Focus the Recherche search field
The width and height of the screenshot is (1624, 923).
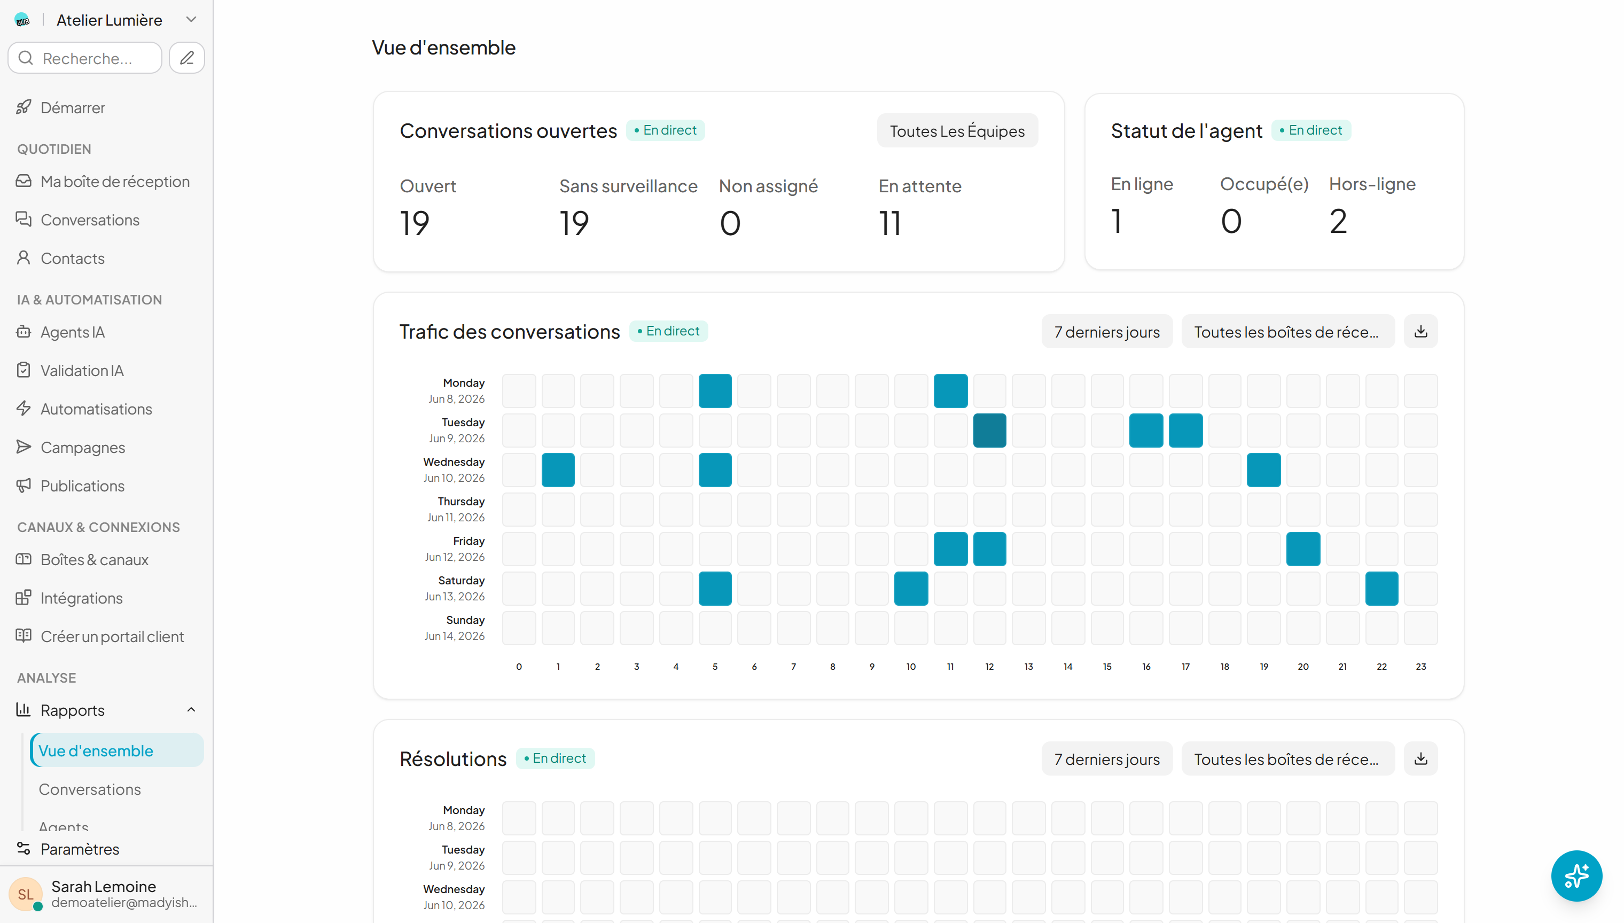coord(85,58)
